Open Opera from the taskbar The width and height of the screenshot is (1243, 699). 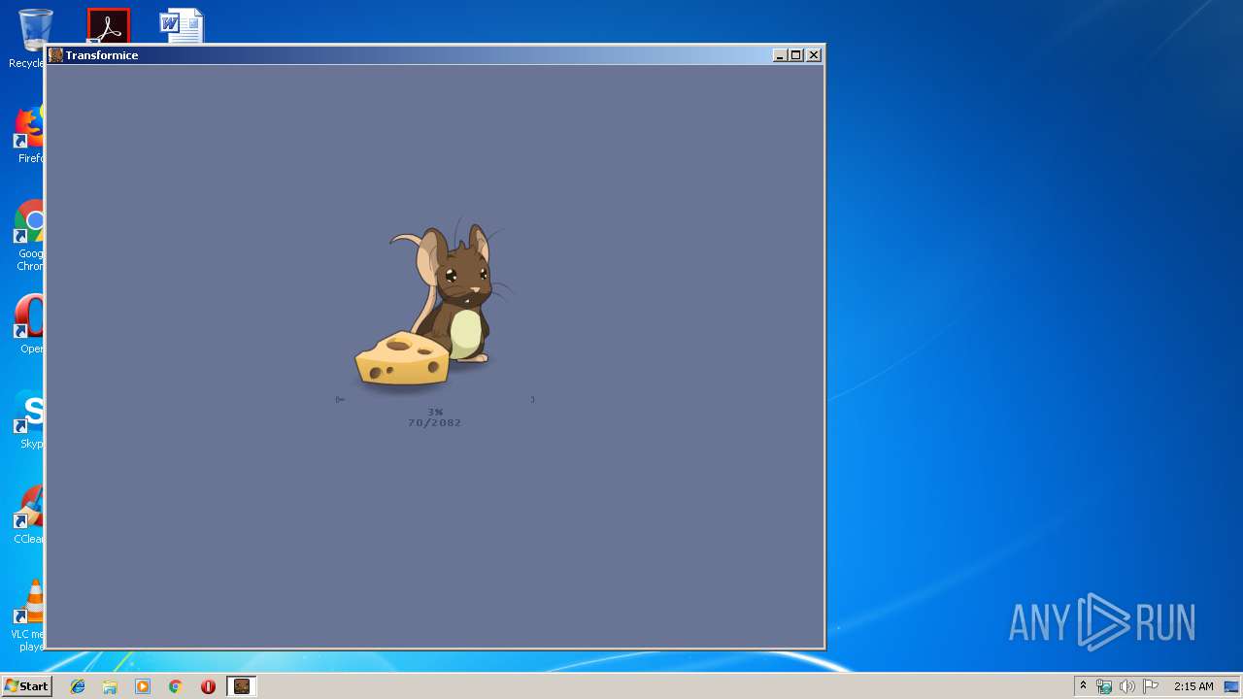[208, 686]
